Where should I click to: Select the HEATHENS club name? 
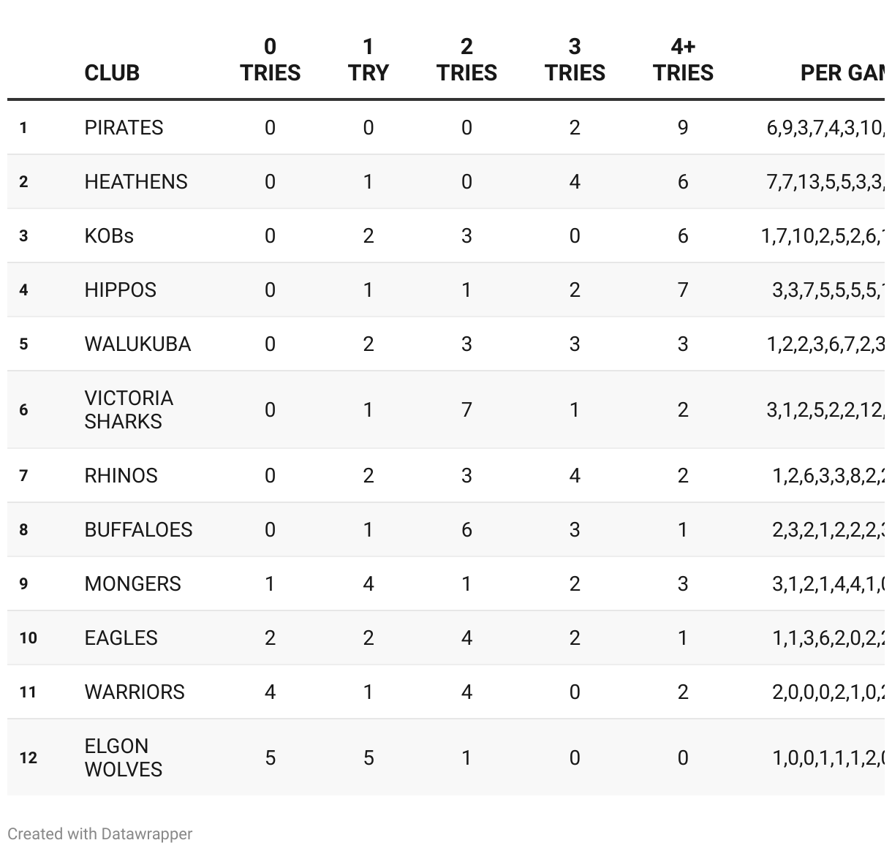point(136,182)
